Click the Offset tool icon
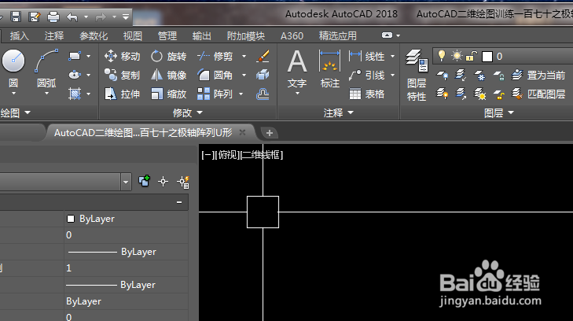The width and height of the screenshot is (573, 321). [263, 94]
